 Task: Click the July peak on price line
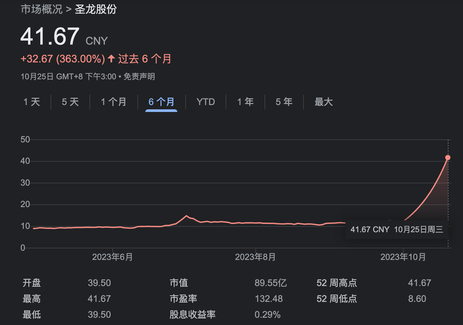[x=187, y=216]
